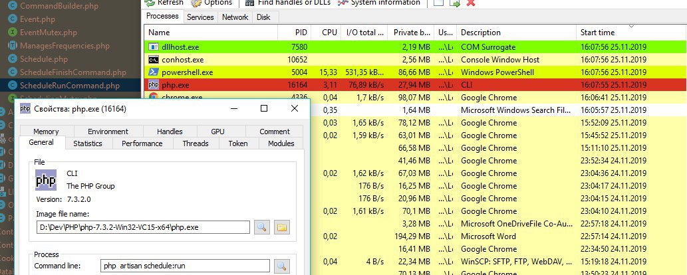Viewport: 687px width, 275px height.
Task: Click class icon of CommandBuilder.php
Action: pyautogui.click(x=13, y=6)
